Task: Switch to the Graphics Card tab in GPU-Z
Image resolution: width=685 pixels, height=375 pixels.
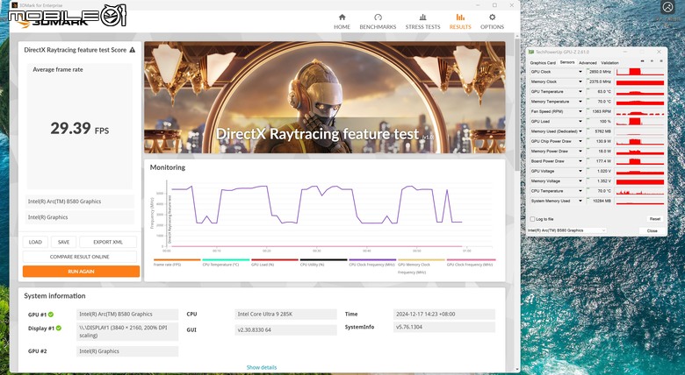Action: point(543,63)
